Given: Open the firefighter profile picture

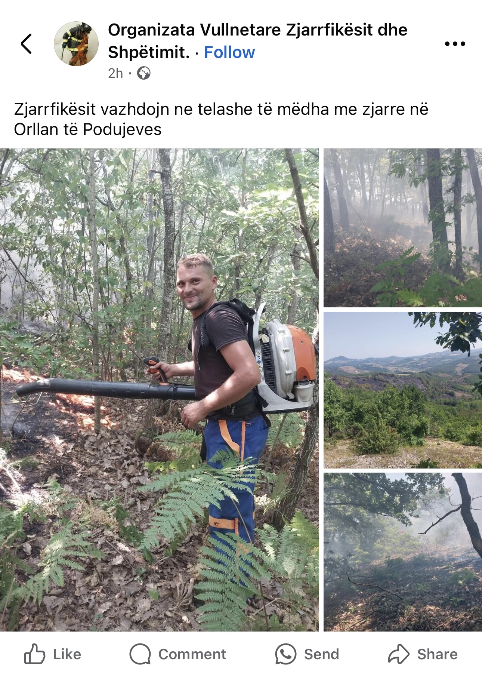Looking at the screenshot, I should coord(76,44).
